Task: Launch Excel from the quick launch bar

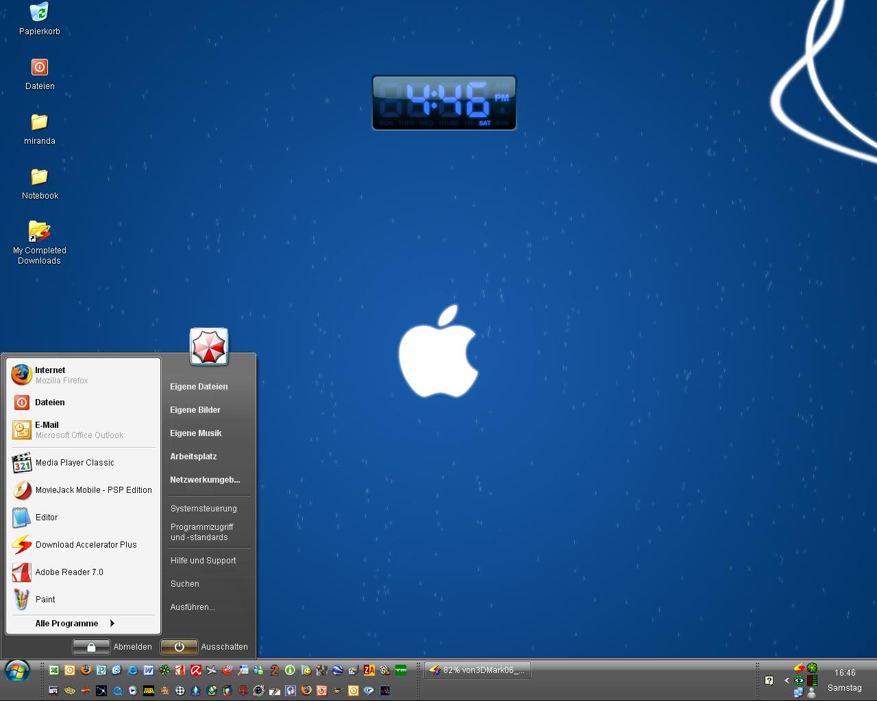Action: tap(53, 670)
